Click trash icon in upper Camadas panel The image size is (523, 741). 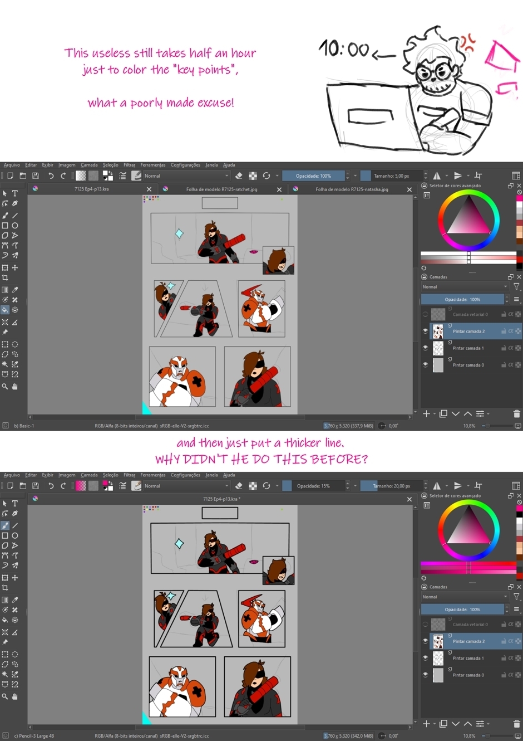click(x=516, y=414)
